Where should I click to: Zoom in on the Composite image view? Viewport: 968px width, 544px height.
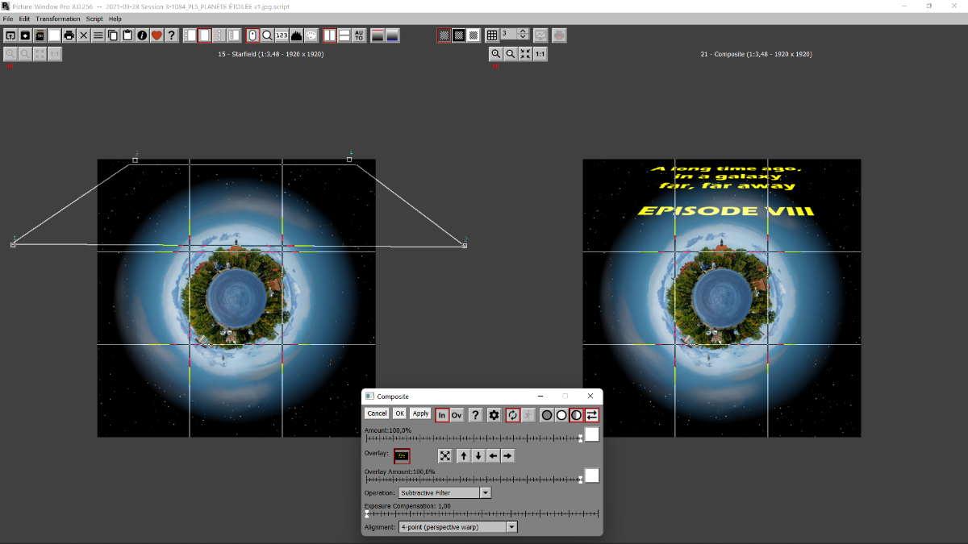click(496, 54)
